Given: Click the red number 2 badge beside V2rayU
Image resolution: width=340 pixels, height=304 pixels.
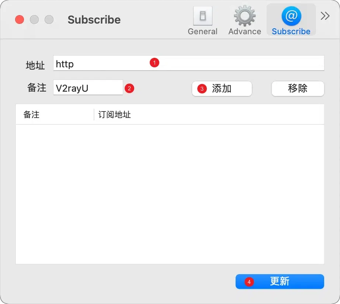Looking at the screenshot, I should 129,88.
